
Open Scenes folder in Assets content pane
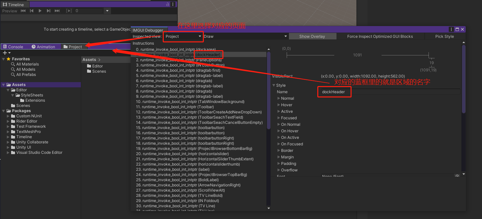97,71
